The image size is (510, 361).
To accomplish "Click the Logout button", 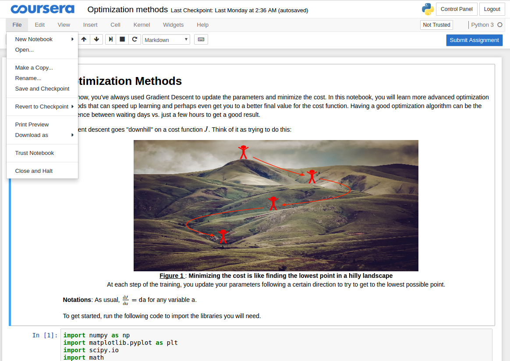I will (x=492, y=9).
